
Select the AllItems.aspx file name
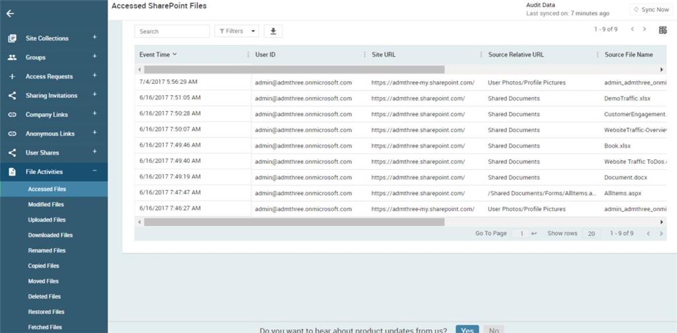tap(623, 193)
